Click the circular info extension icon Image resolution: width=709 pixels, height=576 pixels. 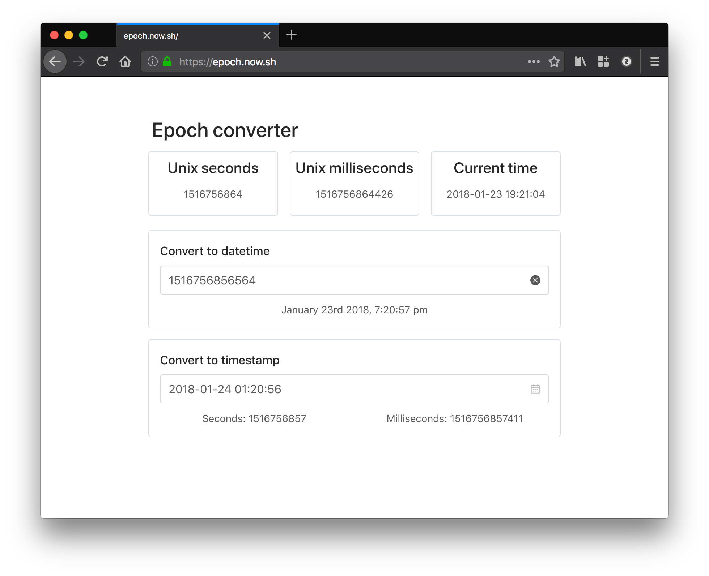(626, 62)
